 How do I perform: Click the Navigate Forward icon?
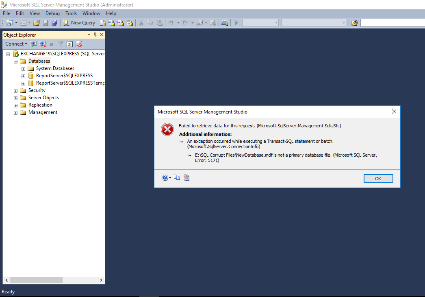click(213, 23)
